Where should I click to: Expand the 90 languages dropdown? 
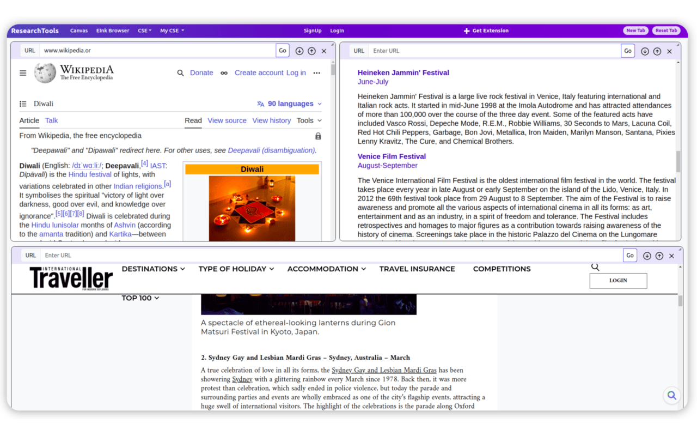pyautogui.click(x=289, y=103)
